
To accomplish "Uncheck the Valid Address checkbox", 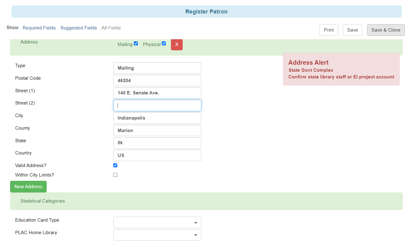I will [x=115, y=165].
